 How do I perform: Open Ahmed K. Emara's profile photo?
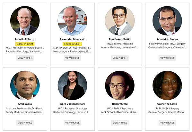pyautogui.click(x=167, y=21)
